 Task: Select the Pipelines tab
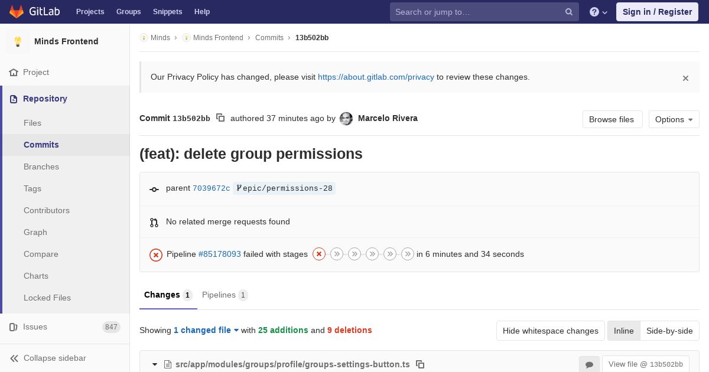(x=225, y=295)
